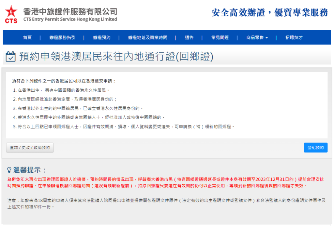
Task: Click the blue 登記預約 button
Action: point(315,148)
